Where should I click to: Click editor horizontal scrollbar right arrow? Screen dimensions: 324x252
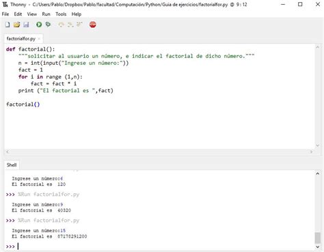311,152
